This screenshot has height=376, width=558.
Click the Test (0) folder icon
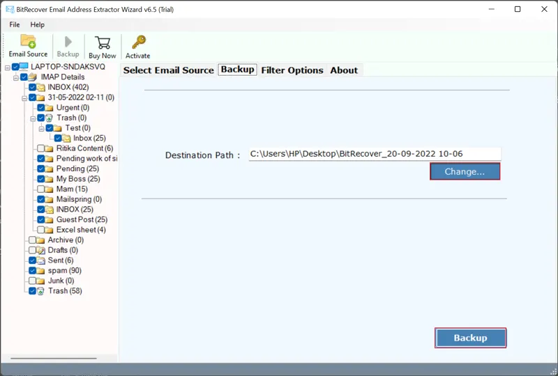[58, 128]
